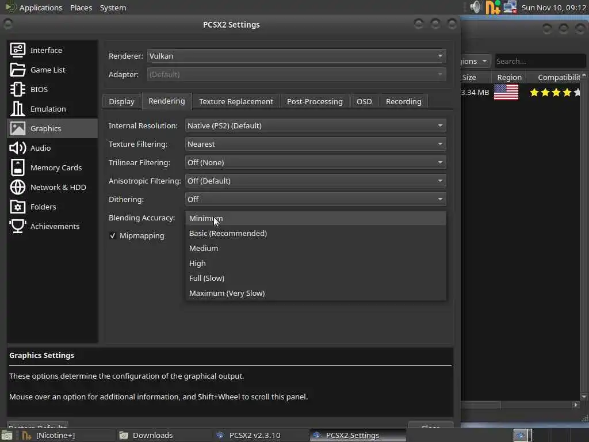
Task: Open the Audio speaker icon
Action: (x=18, y=148)
